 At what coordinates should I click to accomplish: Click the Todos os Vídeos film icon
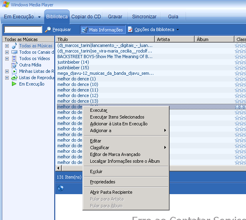click(14, 58)
